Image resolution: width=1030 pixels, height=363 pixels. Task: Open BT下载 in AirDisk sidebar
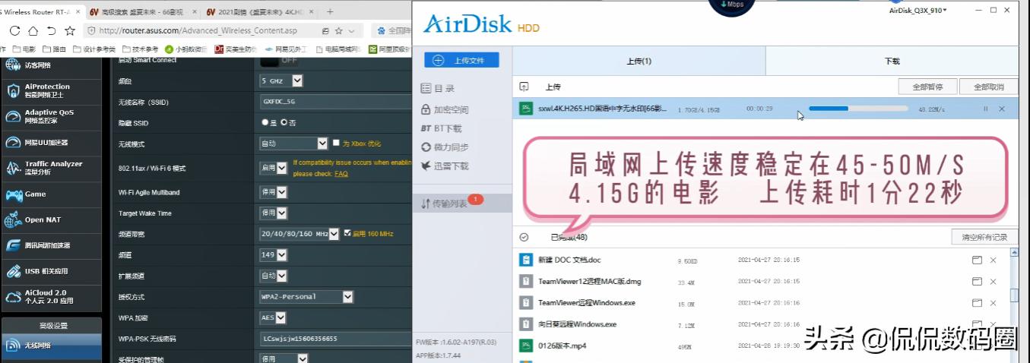[x=442, y=128]
